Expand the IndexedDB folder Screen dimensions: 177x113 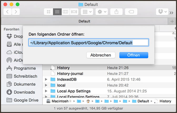tap(46, 79)
